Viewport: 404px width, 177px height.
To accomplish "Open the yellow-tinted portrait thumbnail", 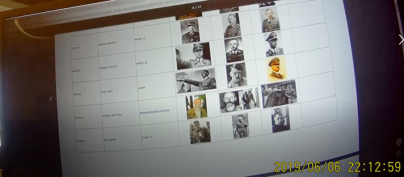I will 277,69.
